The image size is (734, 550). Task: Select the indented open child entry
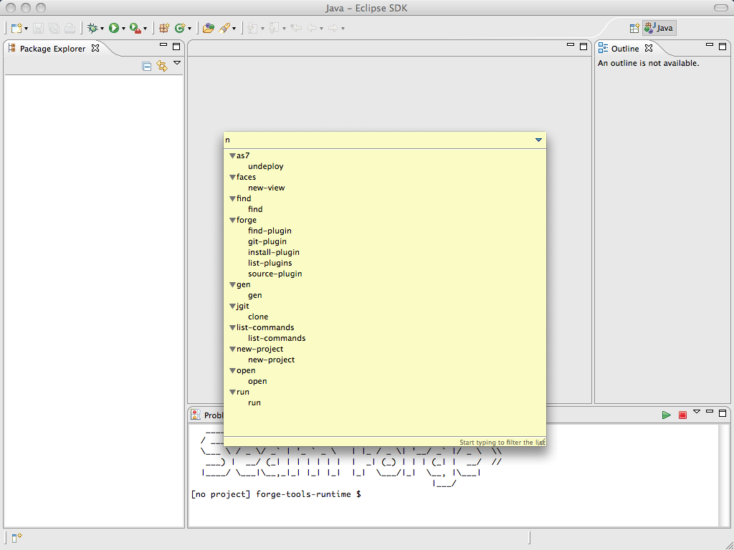tap(257, 381)
